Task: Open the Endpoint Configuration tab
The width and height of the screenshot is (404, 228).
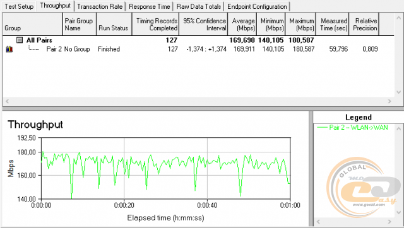Action: tap(257, 6)
